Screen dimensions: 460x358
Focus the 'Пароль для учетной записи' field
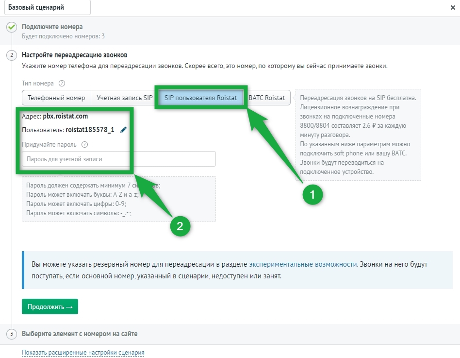point(119,159)
